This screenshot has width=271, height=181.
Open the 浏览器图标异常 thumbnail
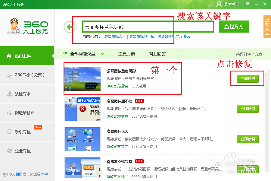coord(83,168)
